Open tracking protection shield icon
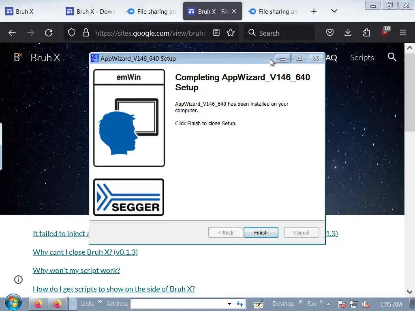The image size is (415, 311). tap(72, 33)
